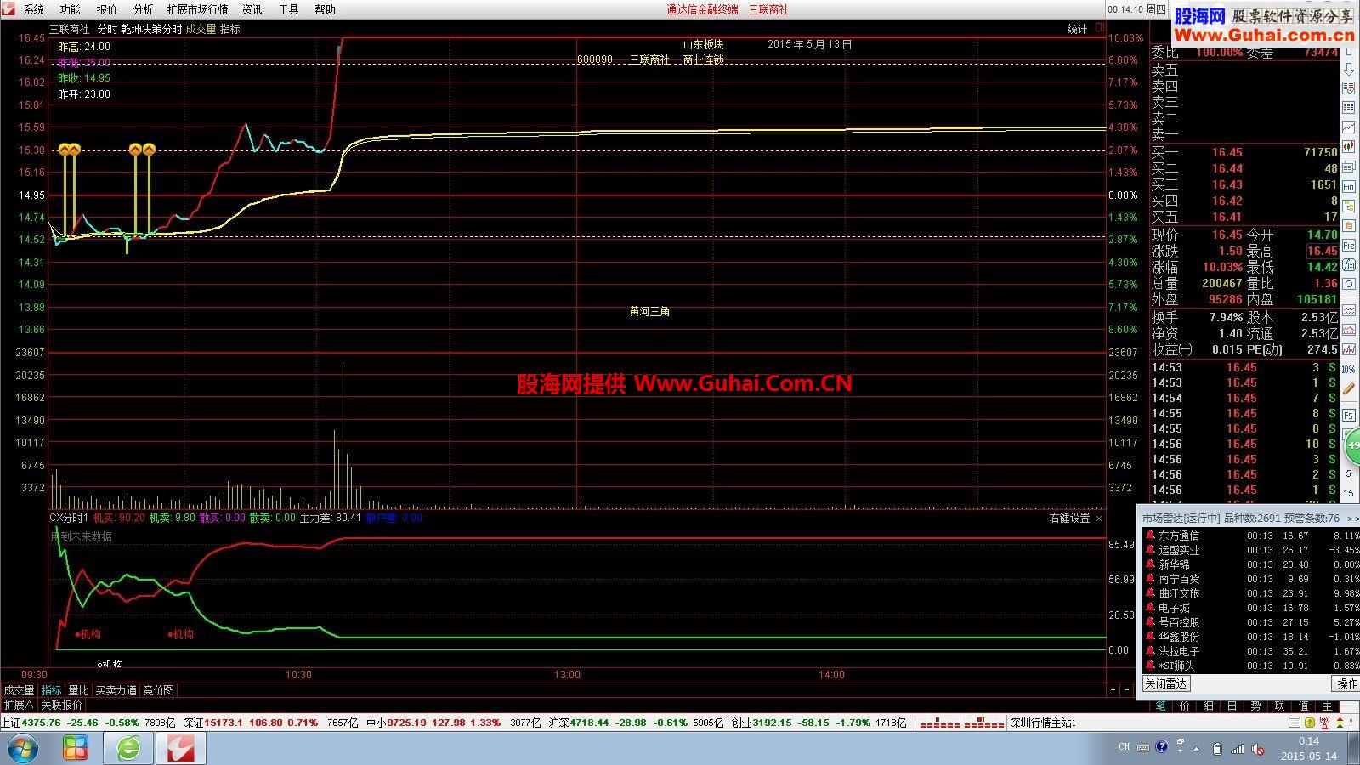1360x765 pixels.
Task: Click the 右键设置 label in the indicator pane
Action: pos(1069,518)
